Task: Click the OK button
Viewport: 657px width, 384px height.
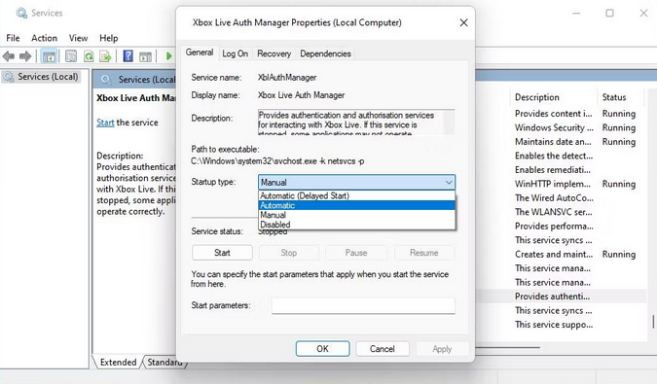Action: [x=322, y=349]
